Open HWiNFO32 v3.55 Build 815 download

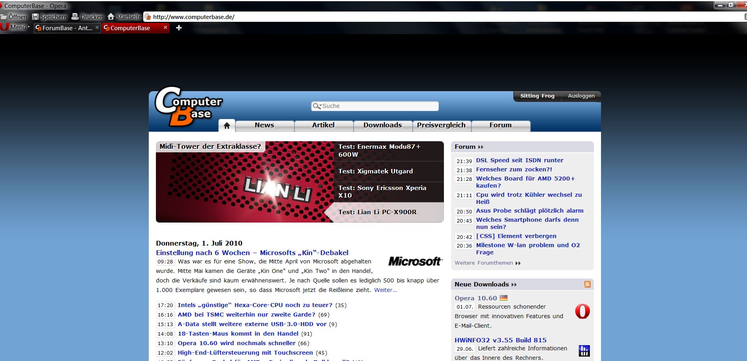[x=501, y=340]
